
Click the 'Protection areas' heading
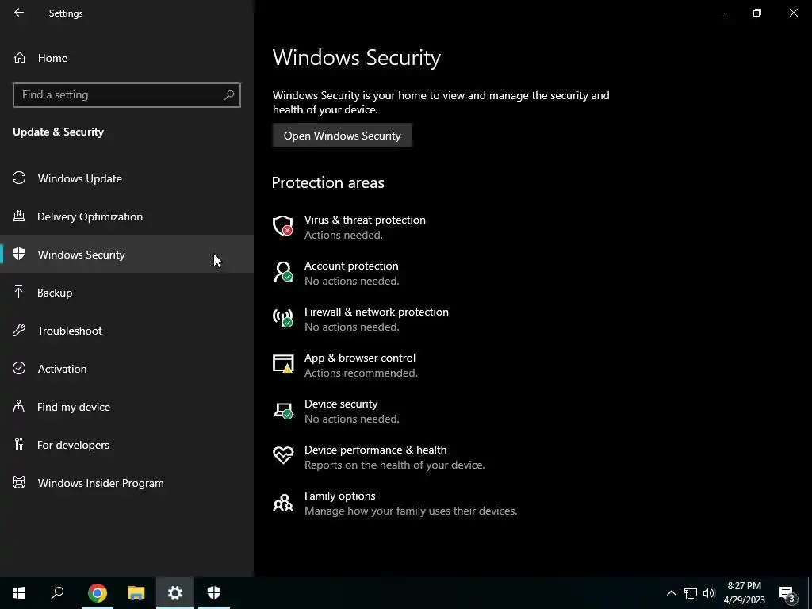click(x=327, y=182)
